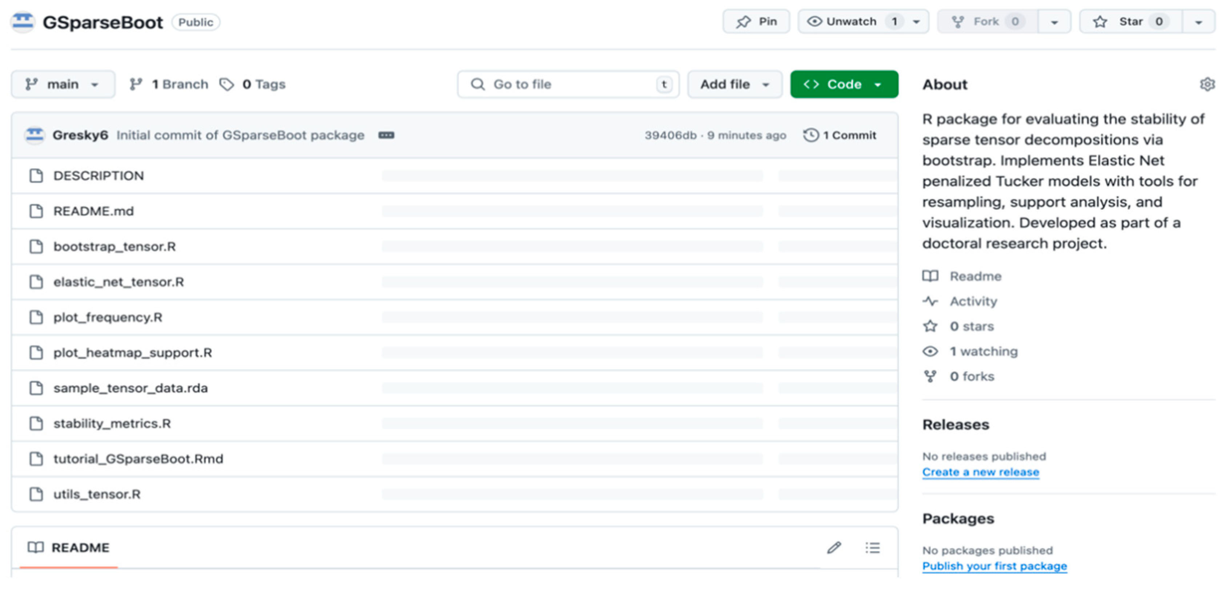Open the bootstrap_tensor.R file
The image size is (1230, 603).
114,247
